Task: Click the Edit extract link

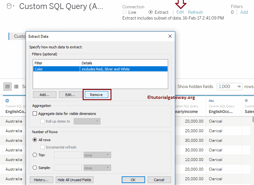Action: click(x=180, y=12)
